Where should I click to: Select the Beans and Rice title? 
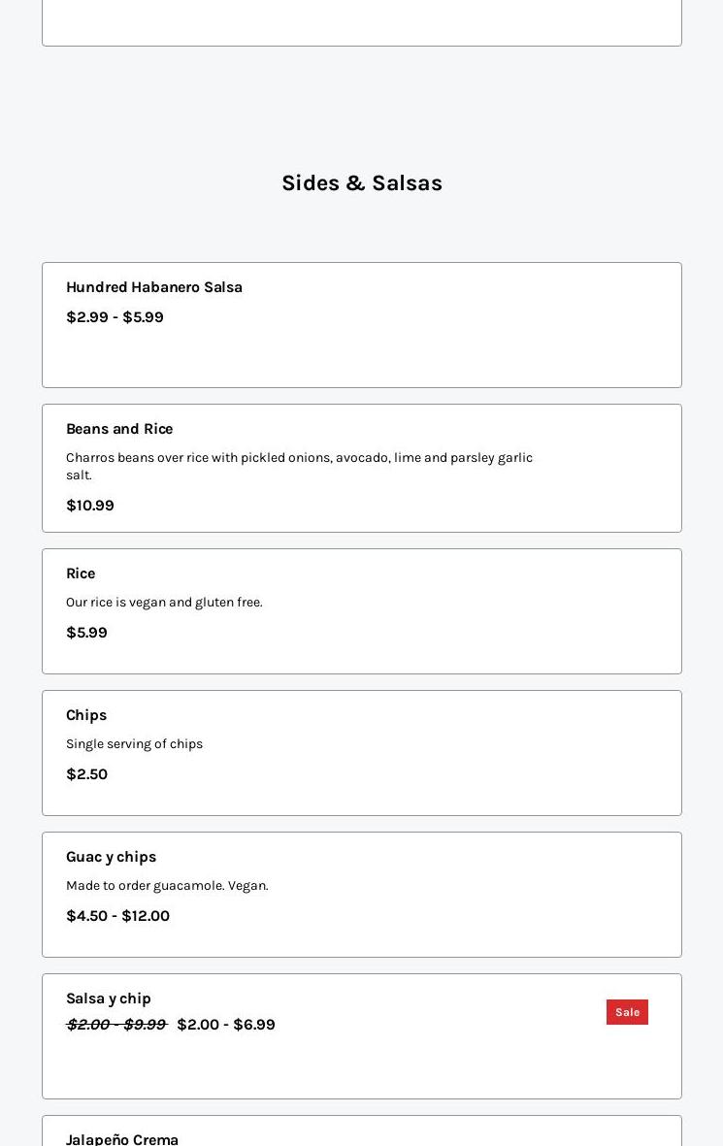[119, 429]
